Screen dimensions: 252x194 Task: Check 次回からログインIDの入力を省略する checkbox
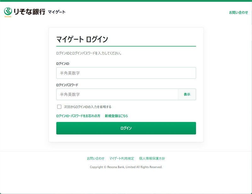pyautogui.click(x=59, y=107)
